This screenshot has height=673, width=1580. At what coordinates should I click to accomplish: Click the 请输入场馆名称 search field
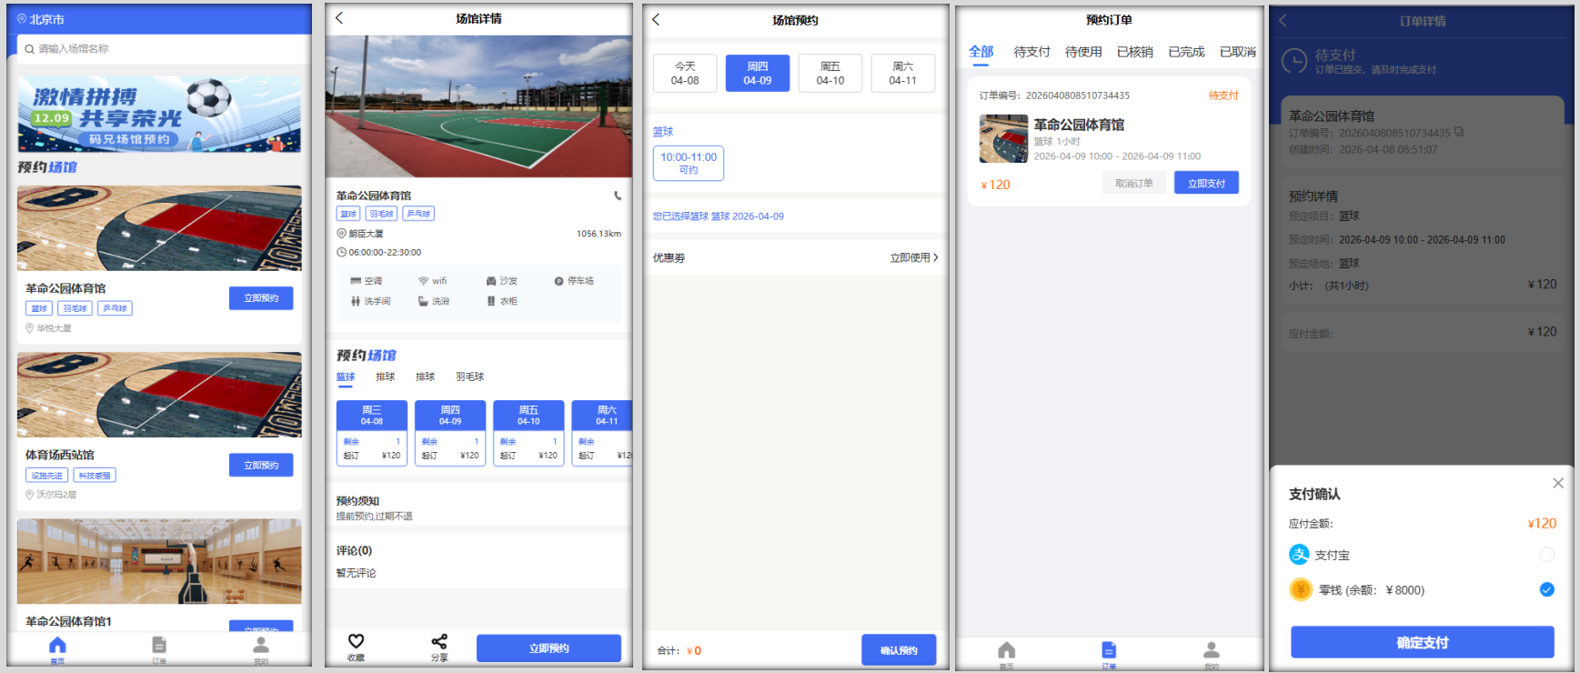164,49
